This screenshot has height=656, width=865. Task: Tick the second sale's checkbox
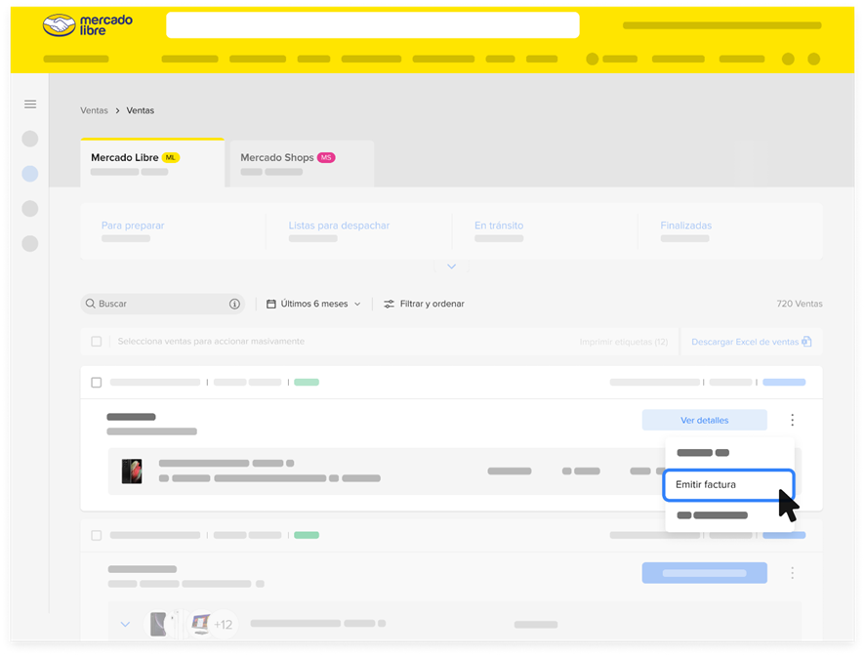[96, 535]
